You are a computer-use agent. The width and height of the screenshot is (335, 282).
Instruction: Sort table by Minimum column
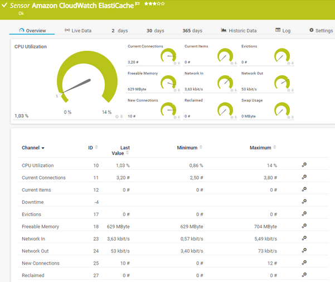[x=190, y=147]
